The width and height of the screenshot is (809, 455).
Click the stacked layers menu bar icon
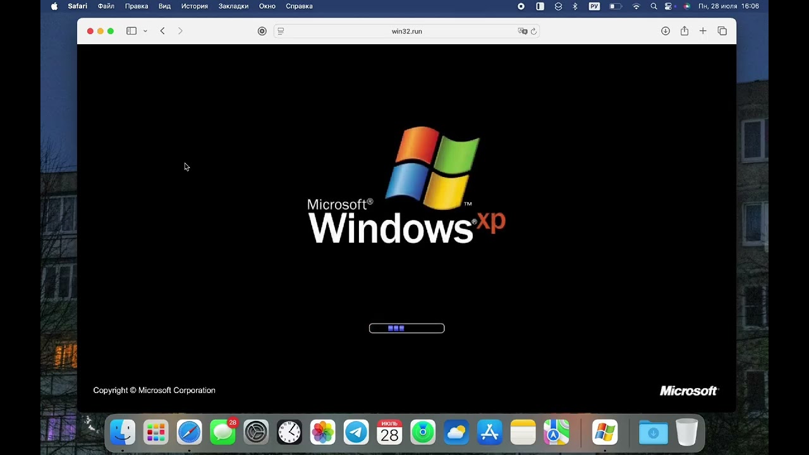[x=558, y=6]
